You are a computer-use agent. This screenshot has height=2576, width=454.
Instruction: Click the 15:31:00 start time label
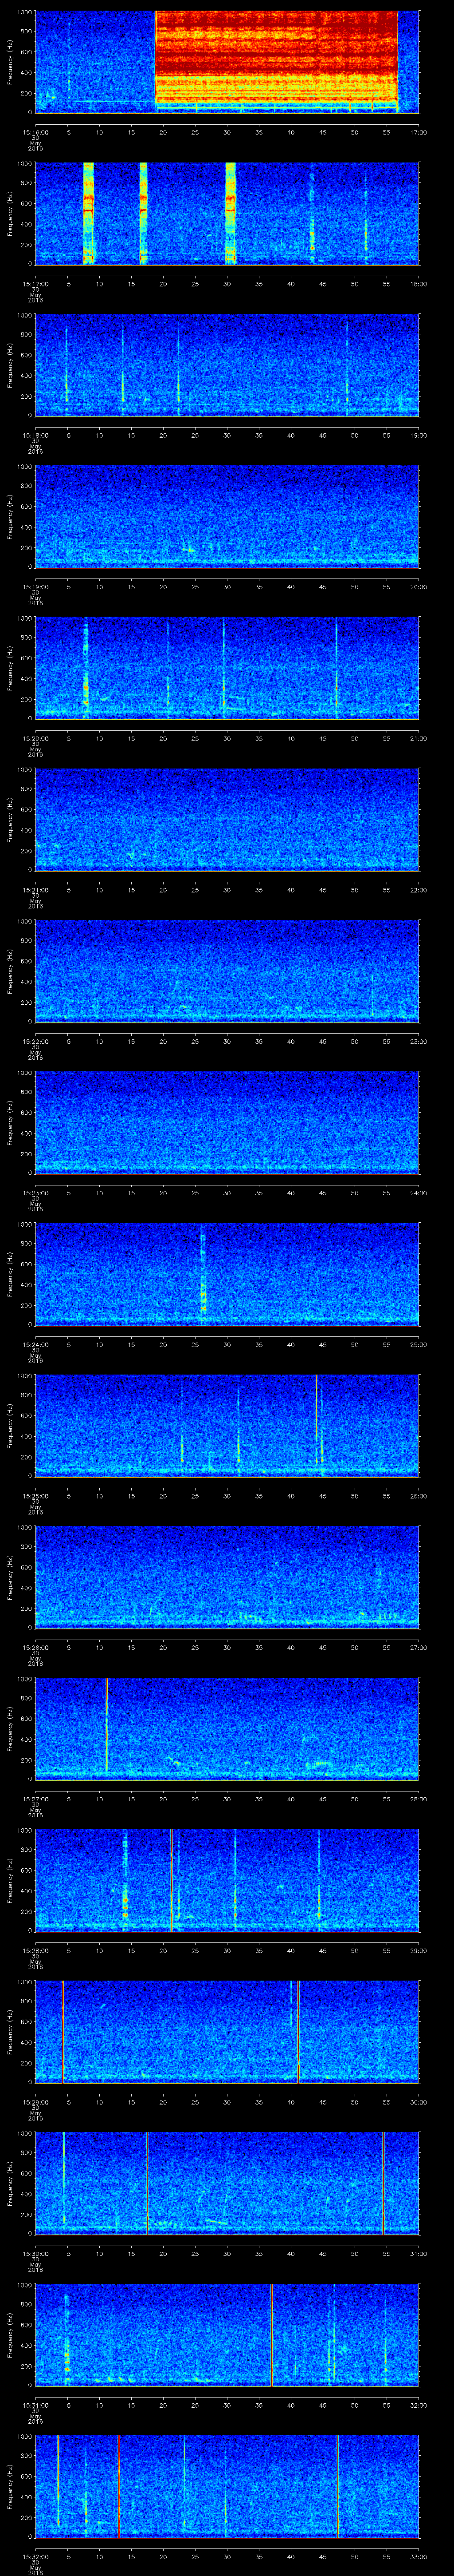(x=35, y=2406)
